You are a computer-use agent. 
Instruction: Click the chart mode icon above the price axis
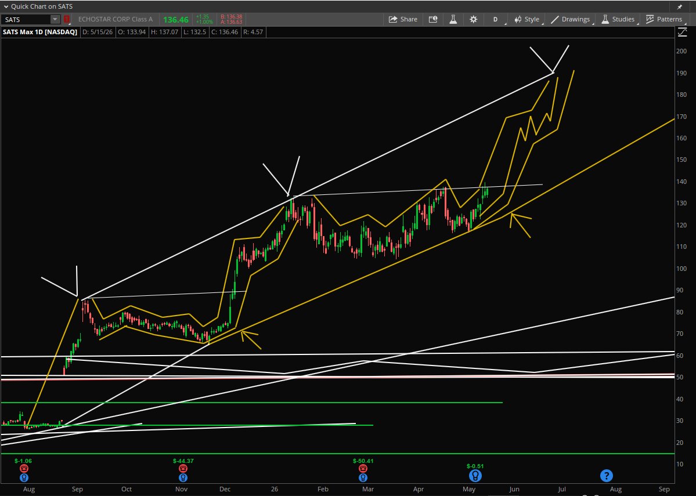[682, 32]
